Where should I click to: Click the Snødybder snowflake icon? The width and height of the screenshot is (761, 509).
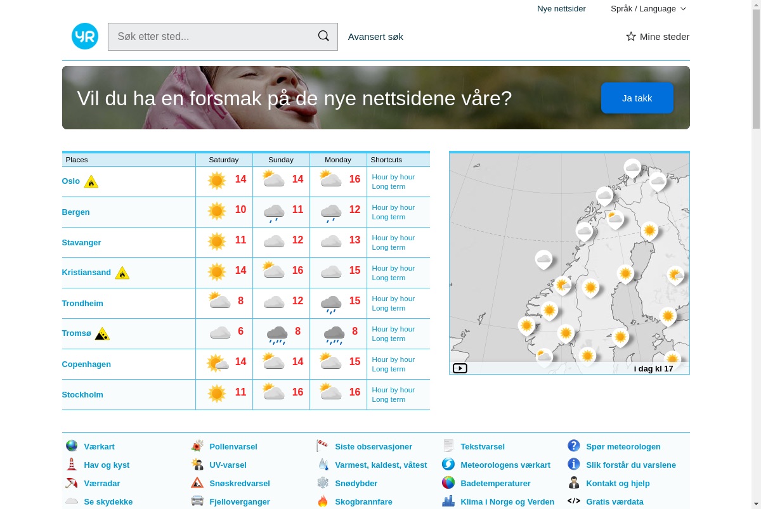[323, 483]
